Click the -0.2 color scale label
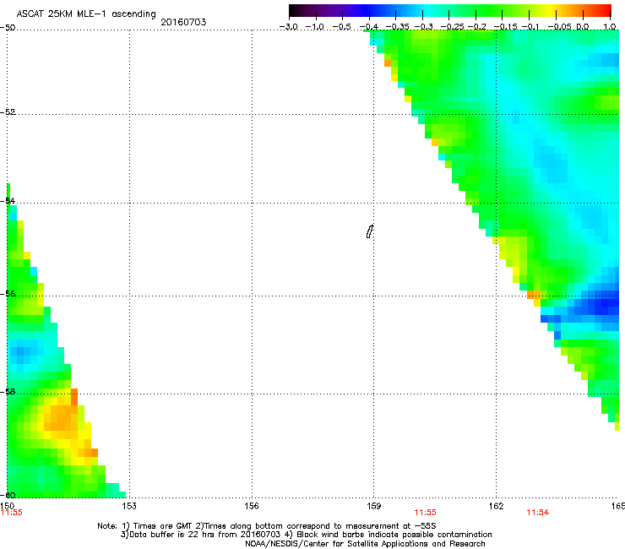This screenshot has height=549, width=625. click(x=477, y=27)
